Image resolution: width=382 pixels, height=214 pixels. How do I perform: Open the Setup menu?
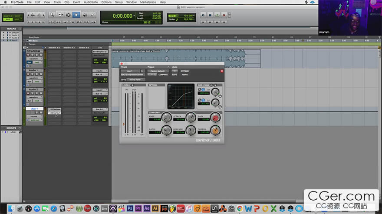pyautogui.click(x=119, y=2)
